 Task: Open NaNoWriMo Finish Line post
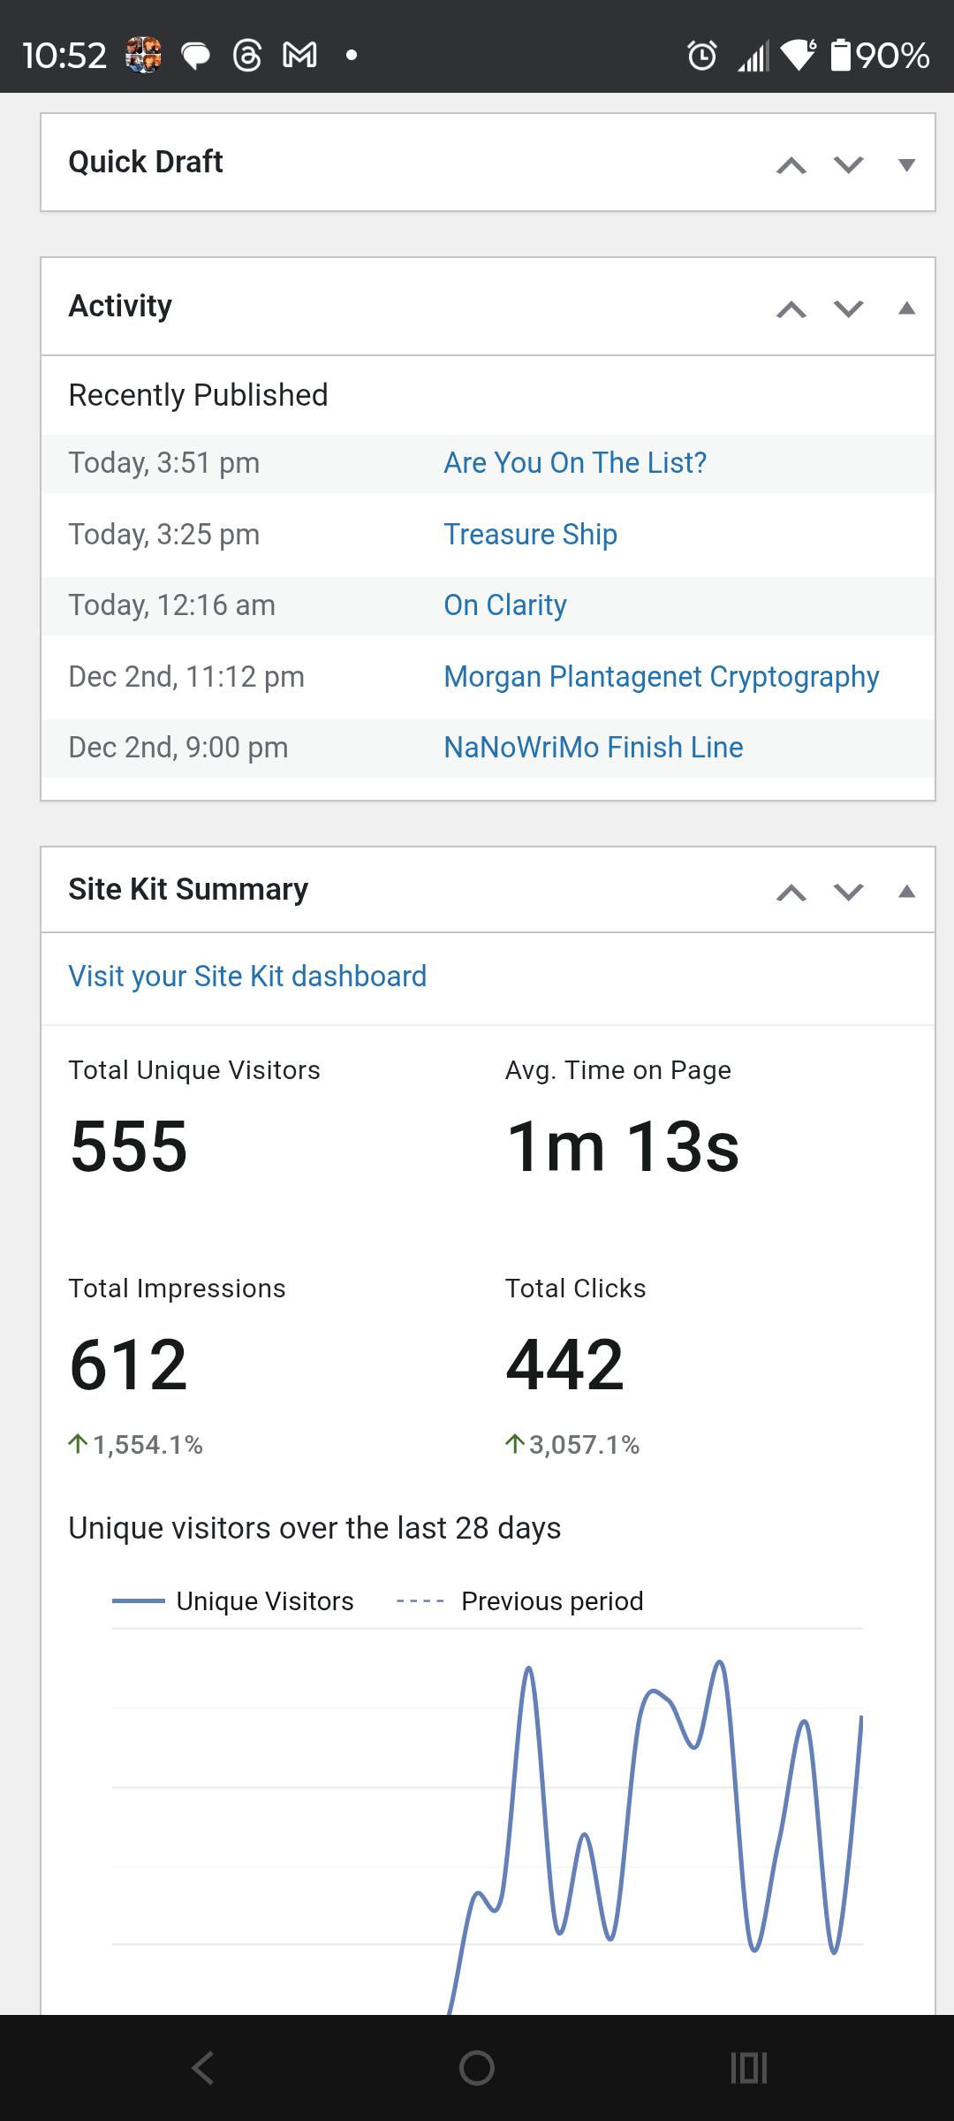tap(594, 748)
